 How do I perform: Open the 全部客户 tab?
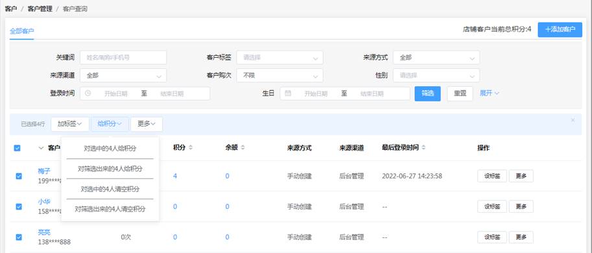pyautogui.click(x=21, y=31)
